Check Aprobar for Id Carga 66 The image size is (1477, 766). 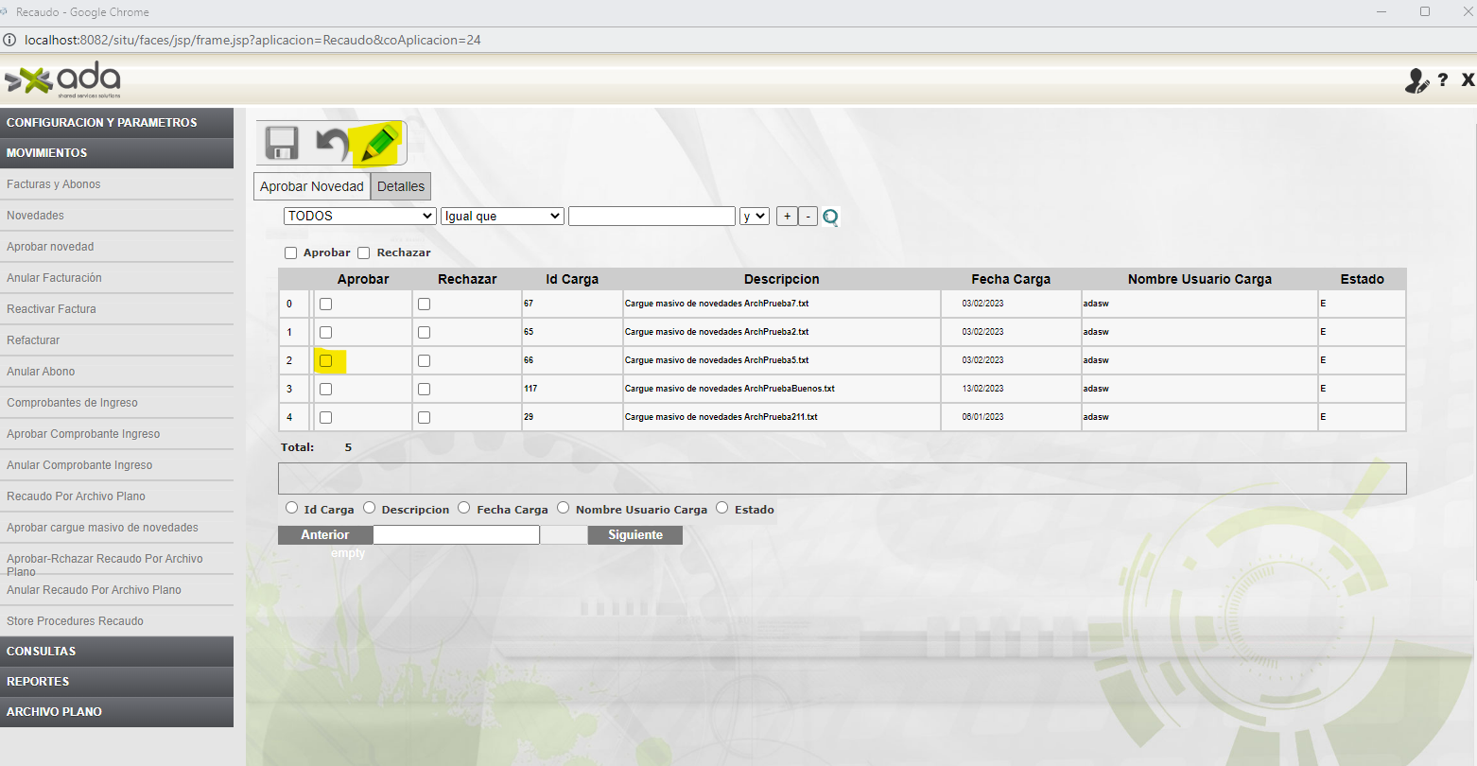(x=326, y=360)
